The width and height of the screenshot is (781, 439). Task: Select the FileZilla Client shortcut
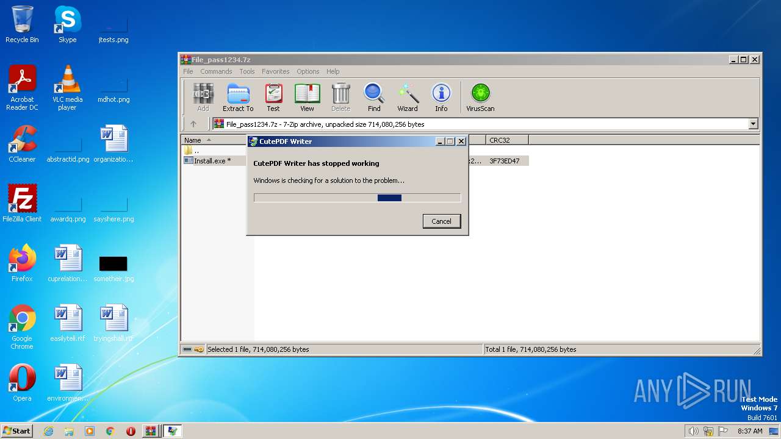pyautogui.click(x=22, y=204)
